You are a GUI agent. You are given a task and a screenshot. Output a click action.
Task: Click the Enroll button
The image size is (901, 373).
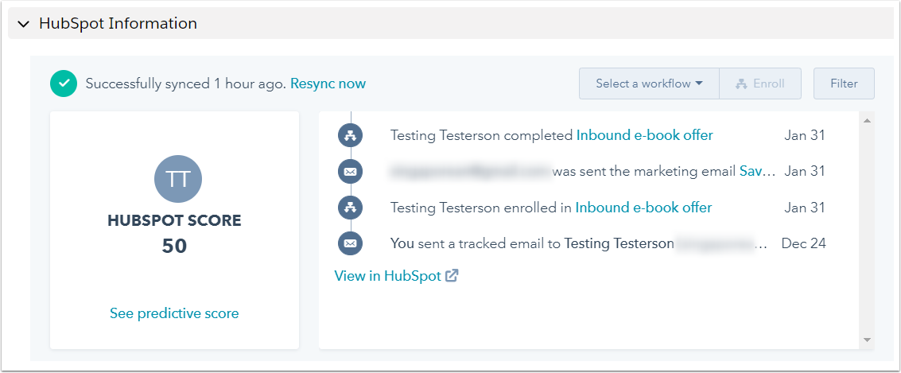[x=760, y=84]
